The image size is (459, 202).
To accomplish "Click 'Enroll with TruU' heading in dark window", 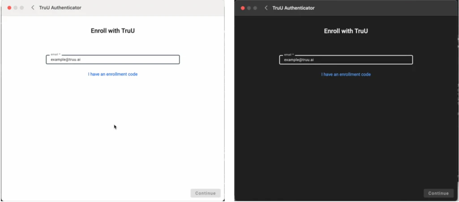I will [x=346, y=31].
